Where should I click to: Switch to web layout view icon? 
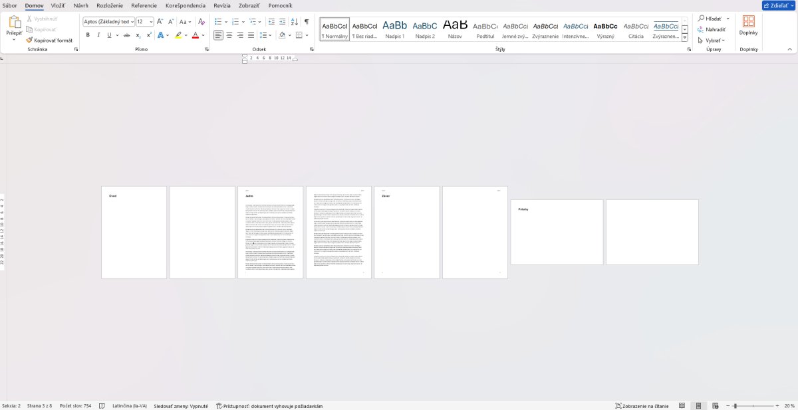[x=715, y=405]
